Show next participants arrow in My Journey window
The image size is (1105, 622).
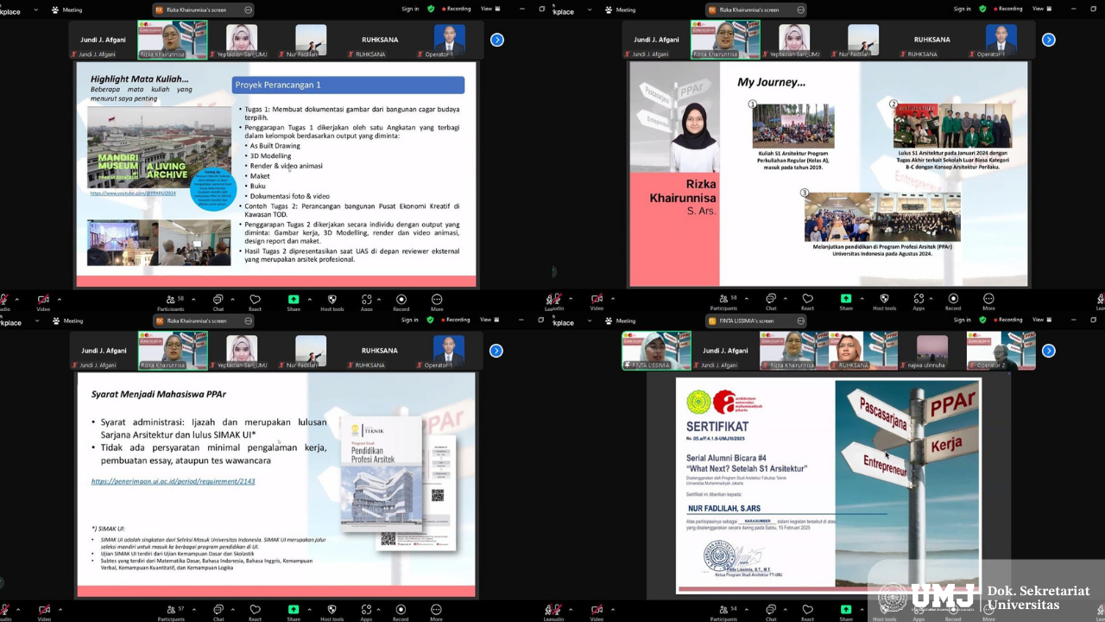tap(1048, 40)
